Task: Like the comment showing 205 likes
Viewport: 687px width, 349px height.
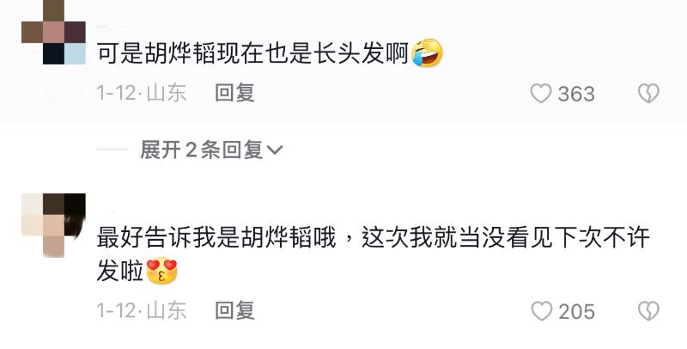Action: [542, 311]
